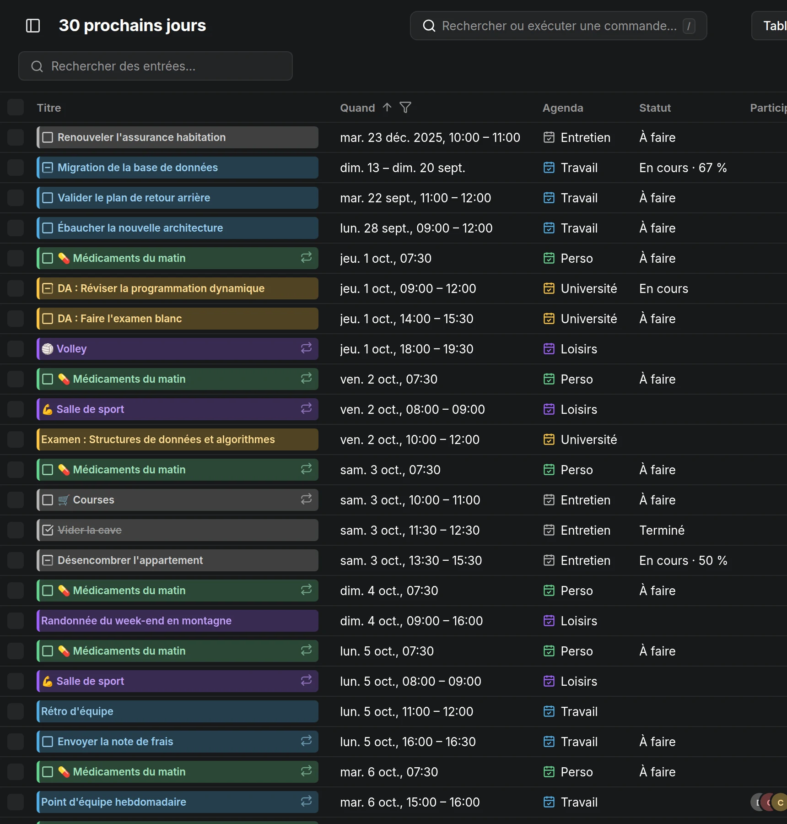Image resolution: width=787 pixels, height=824 pixels.
Task: Click the Quand sort ascending arrow
Action: [x=387, y=108]
